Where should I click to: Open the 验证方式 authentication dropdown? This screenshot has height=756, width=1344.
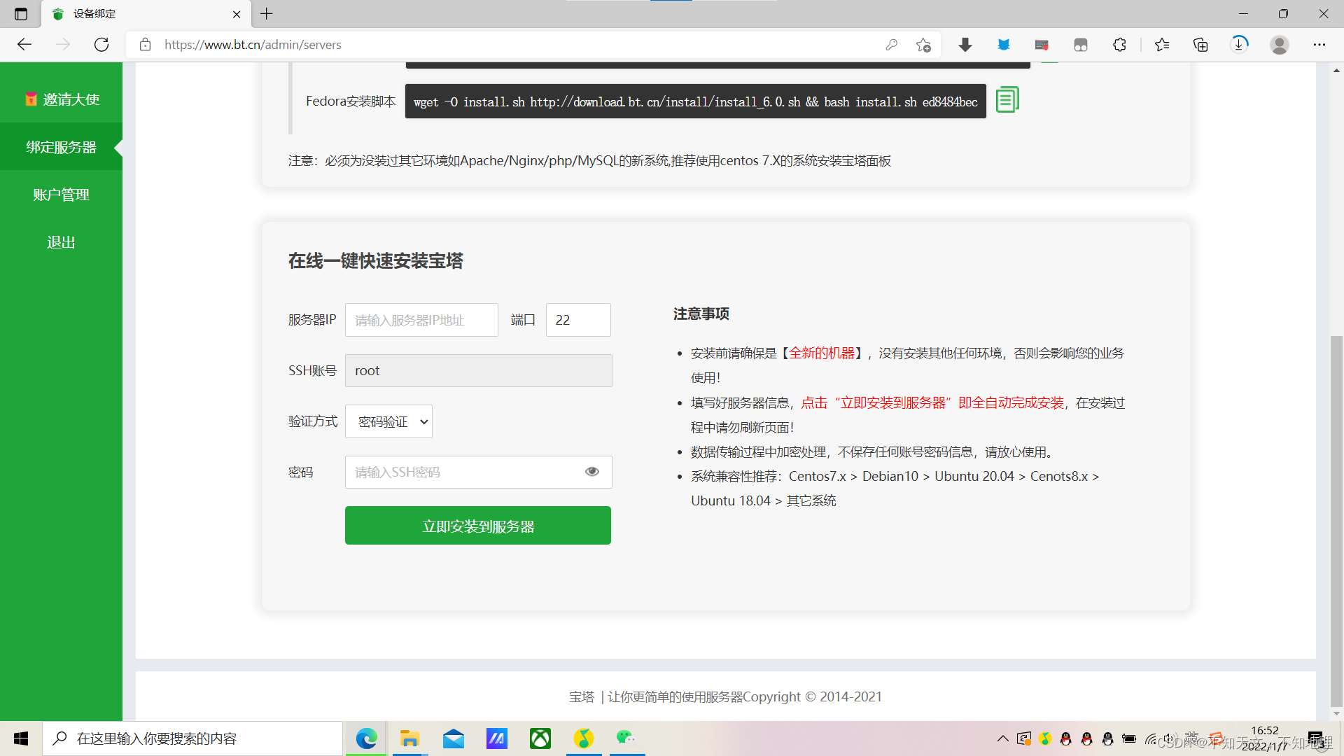point(388,421)
